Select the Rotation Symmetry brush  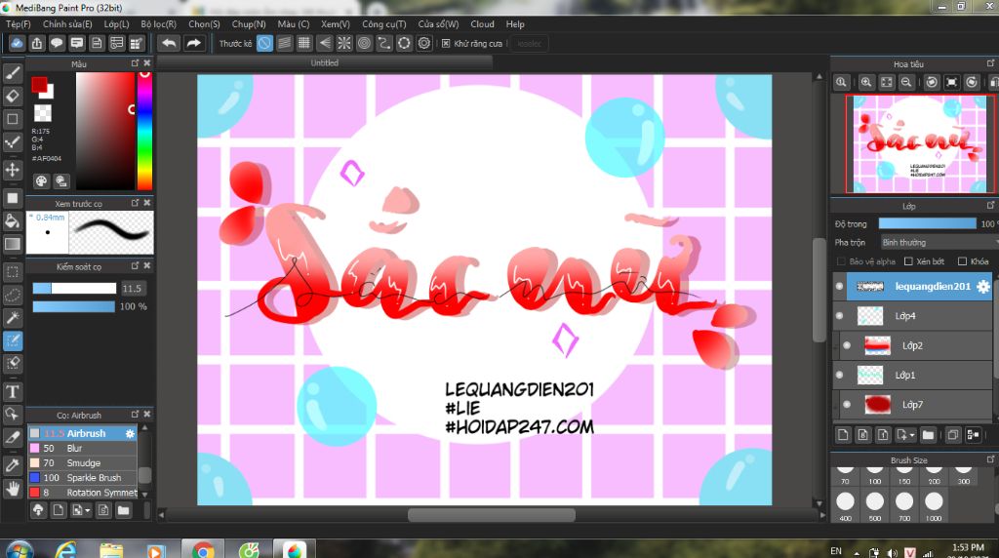point(82,493)
